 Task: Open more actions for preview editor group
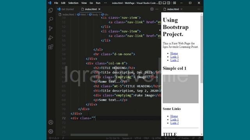(x=199, y=9)
